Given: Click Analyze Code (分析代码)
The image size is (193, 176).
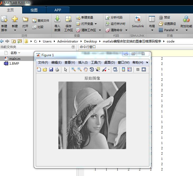Looking at the screenshot, I should [114, 17].
